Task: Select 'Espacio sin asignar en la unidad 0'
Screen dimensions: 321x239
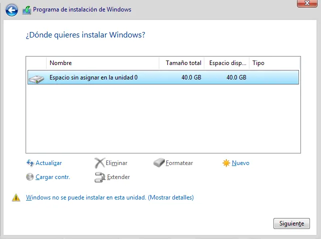Action: tap(163, 77)
